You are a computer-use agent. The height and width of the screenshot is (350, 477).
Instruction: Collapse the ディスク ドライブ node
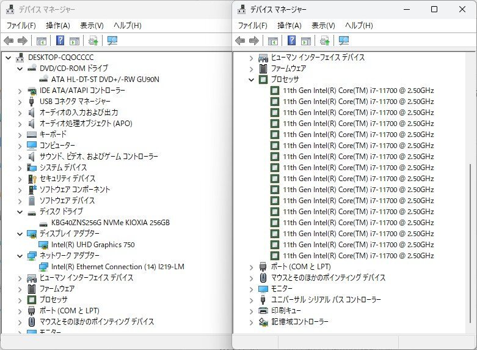(x=20, y=212)
